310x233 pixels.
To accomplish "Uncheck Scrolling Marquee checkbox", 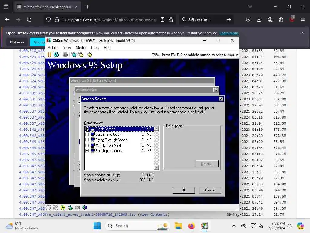I will (x=87, y=151).
